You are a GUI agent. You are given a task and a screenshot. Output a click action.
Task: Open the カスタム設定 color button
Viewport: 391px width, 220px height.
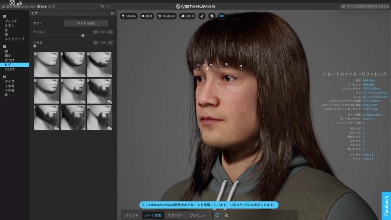point(86,23)
